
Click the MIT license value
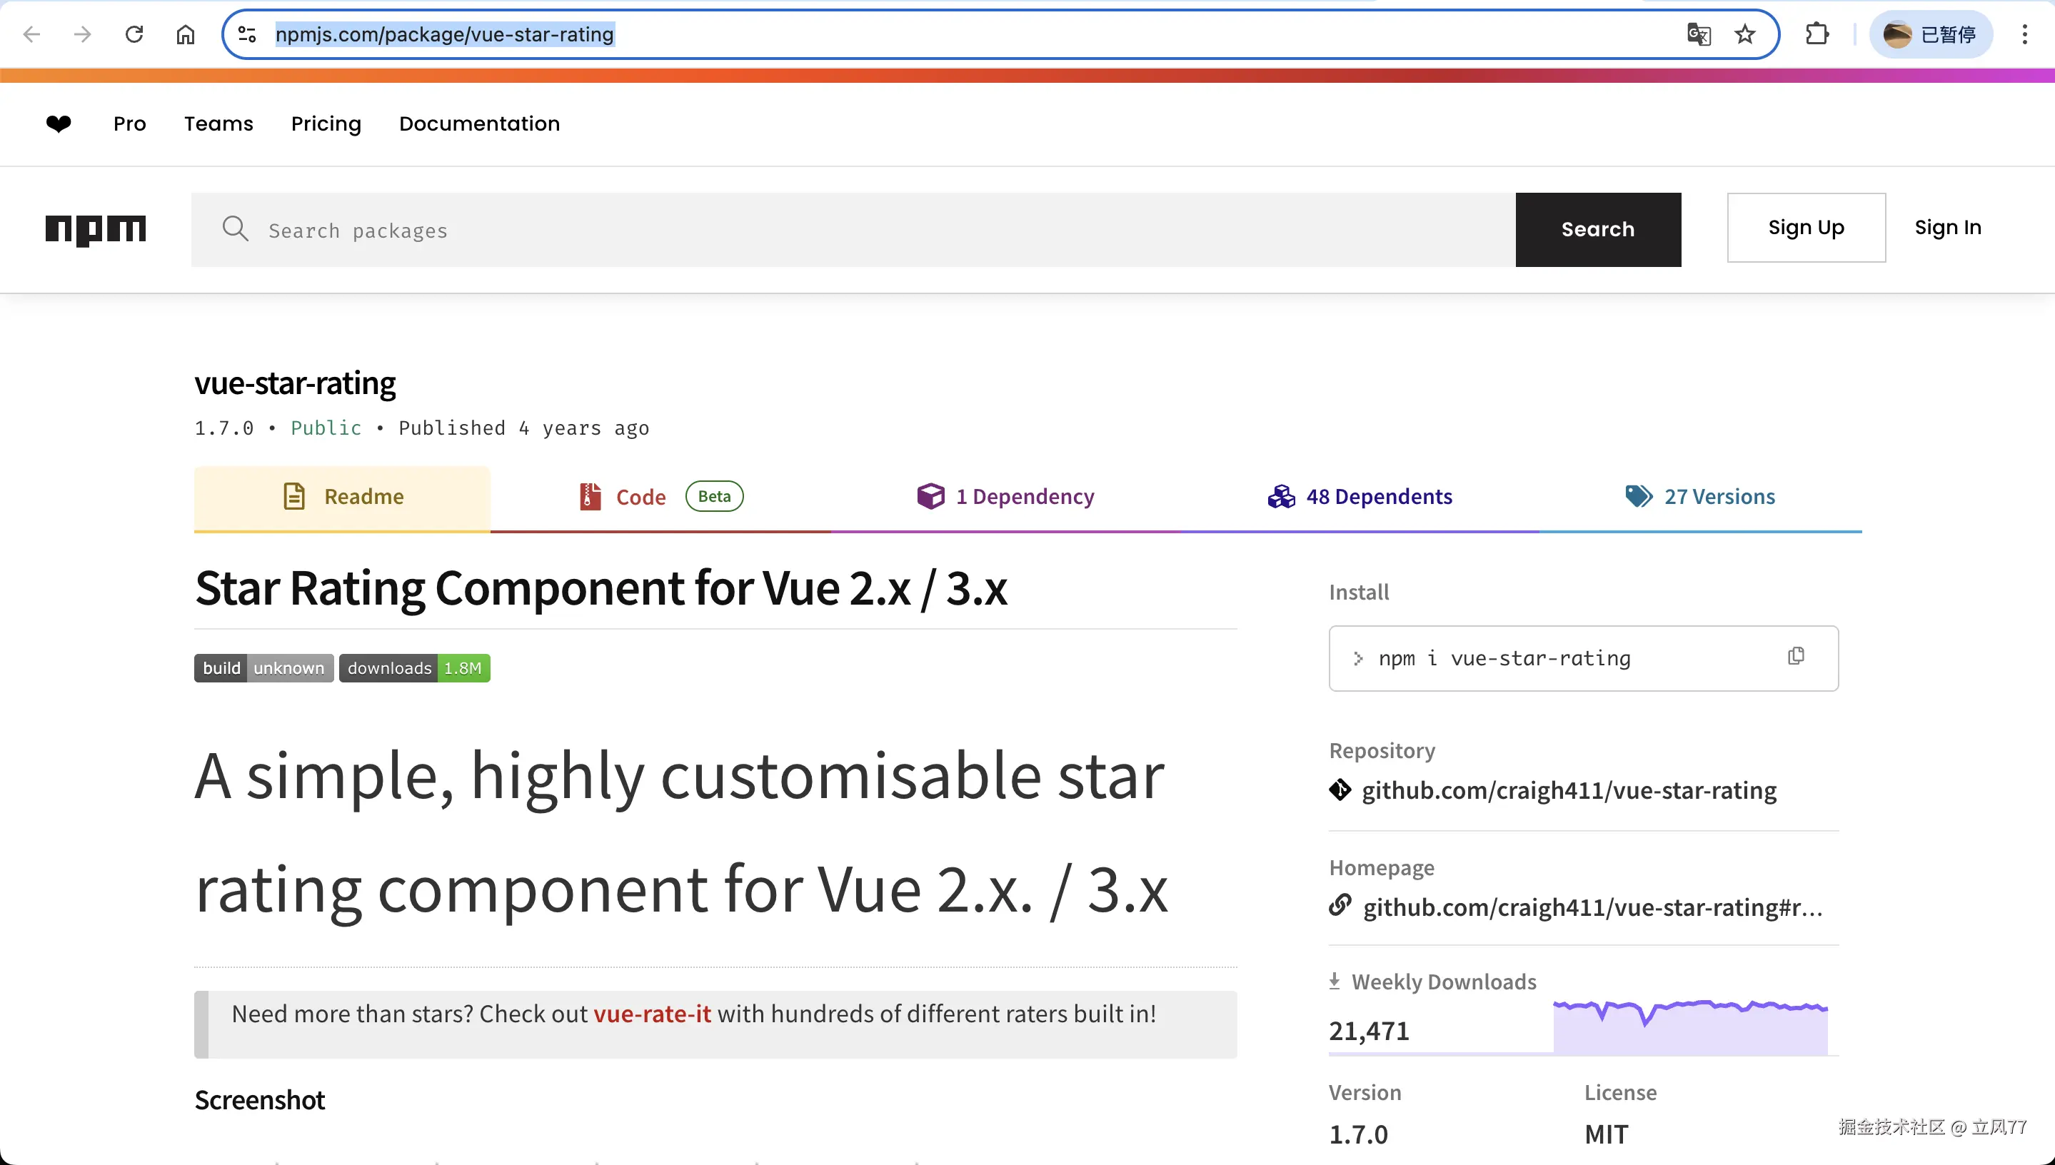tap(1606, 1134)
